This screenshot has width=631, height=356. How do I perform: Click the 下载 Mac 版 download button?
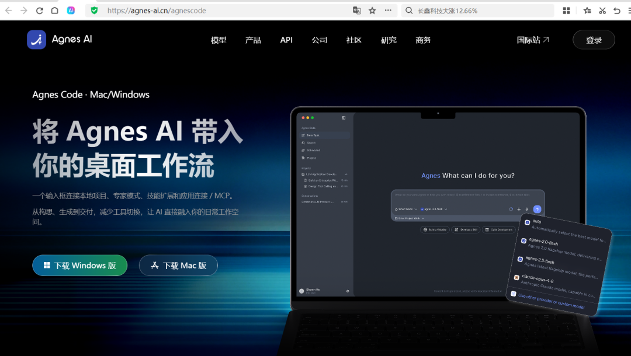click(178, 265)
